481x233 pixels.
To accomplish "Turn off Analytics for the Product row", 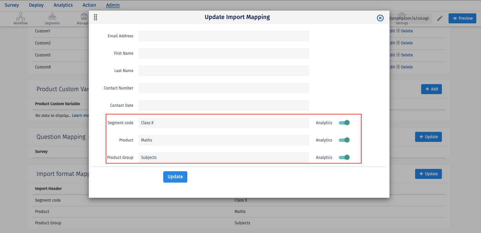I will click(344, 140).
